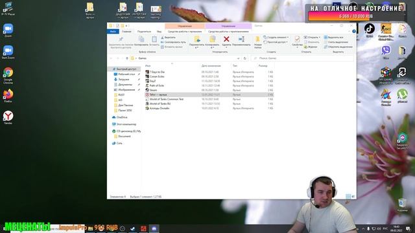This screenshot has width=415, height=233.
Task: Open the New item (Создать элемент) dropdown
Action: (276, 38)
